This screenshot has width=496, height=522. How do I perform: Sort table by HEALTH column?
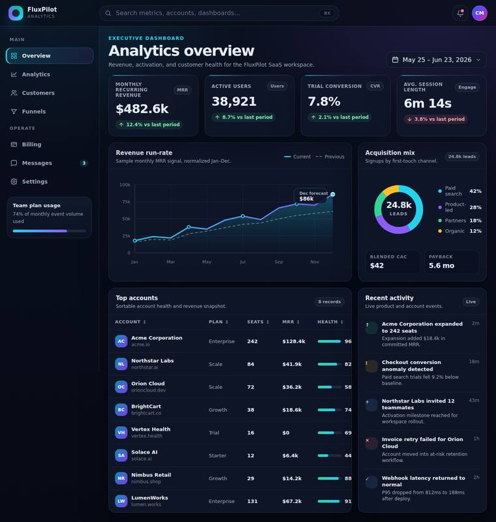point(330,322)
